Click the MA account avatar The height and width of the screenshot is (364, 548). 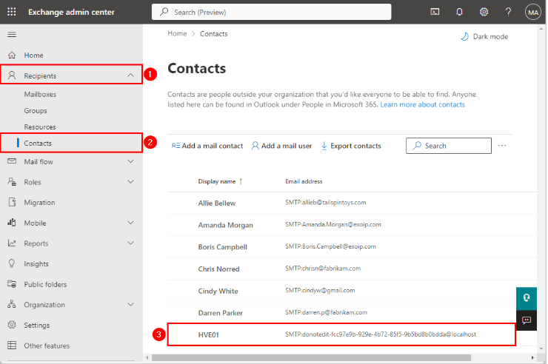point(532,12)
